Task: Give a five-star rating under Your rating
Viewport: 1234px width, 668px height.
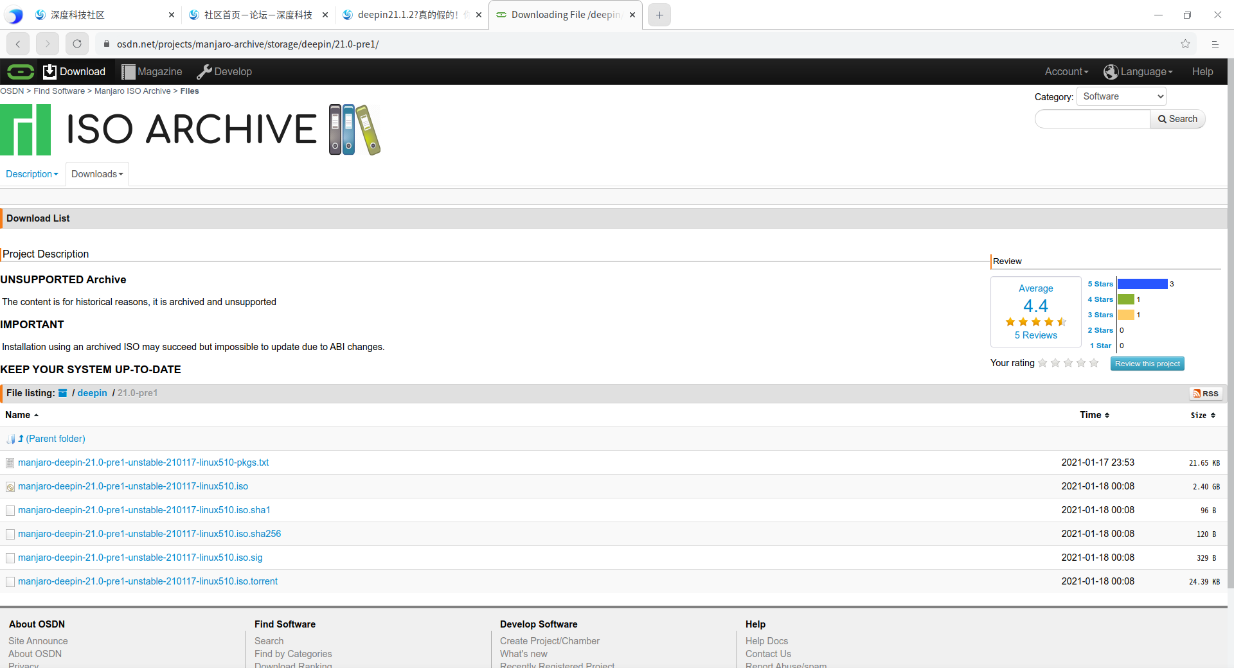Action: (x=1093, y=363)
